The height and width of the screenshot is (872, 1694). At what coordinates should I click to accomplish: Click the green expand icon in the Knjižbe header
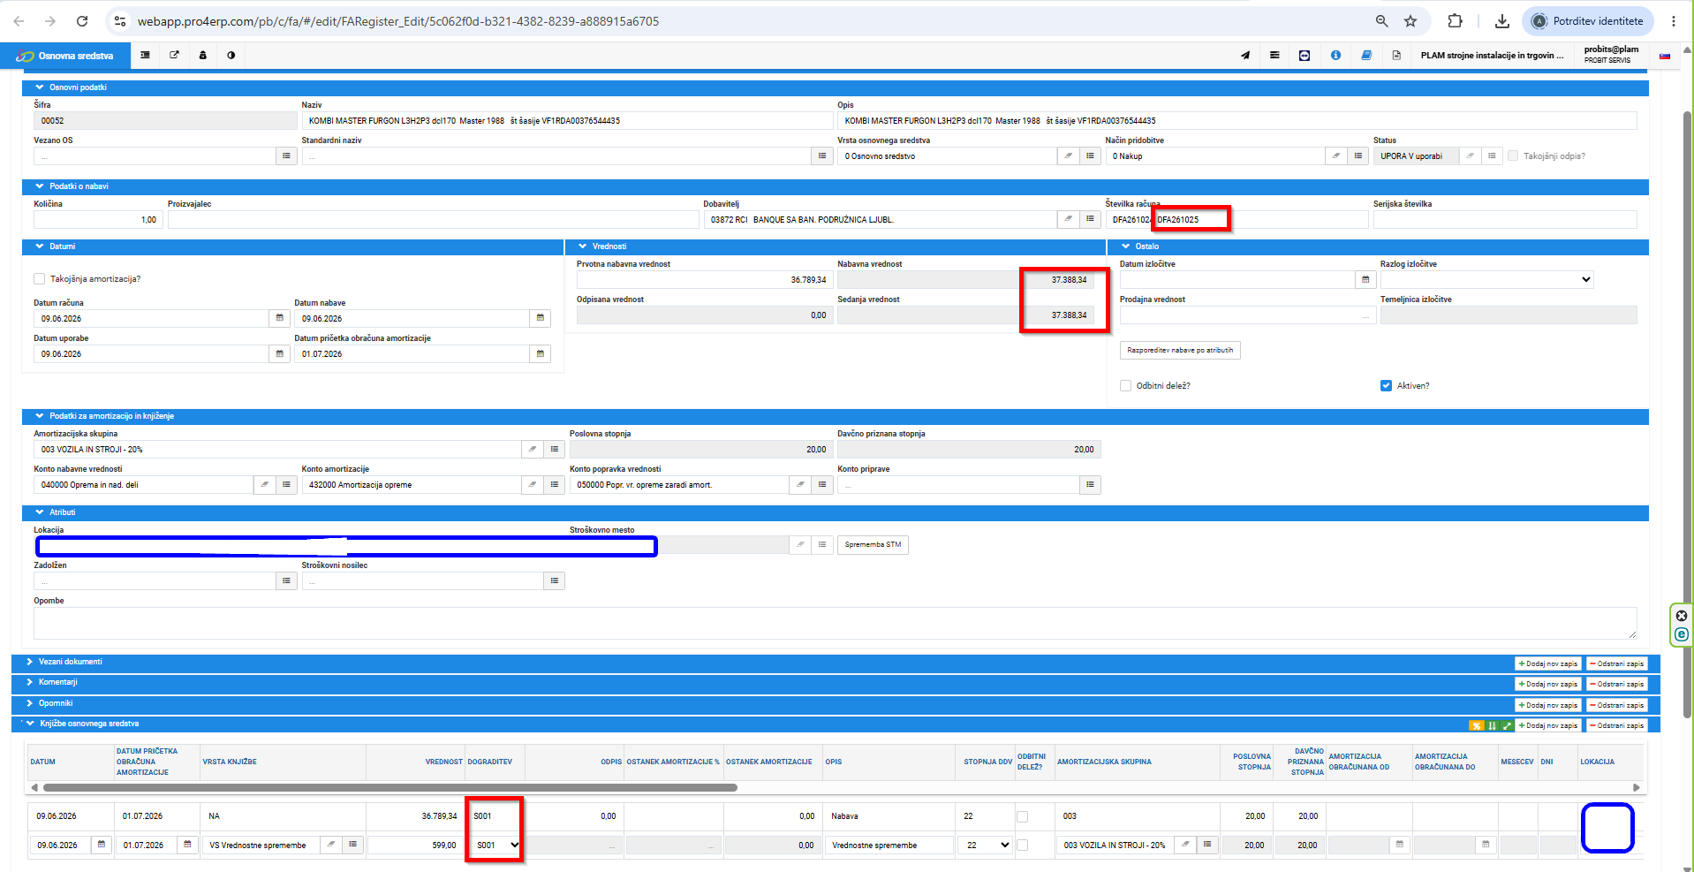(1507, 725)
